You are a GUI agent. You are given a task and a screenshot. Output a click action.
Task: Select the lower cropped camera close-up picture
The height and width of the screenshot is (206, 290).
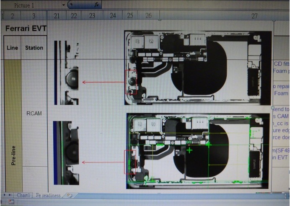click(x=67, y=153)
